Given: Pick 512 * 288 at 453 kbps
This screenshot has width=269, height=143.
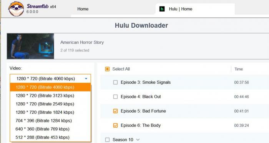Looking at the screenshot, I should [50, 137].
